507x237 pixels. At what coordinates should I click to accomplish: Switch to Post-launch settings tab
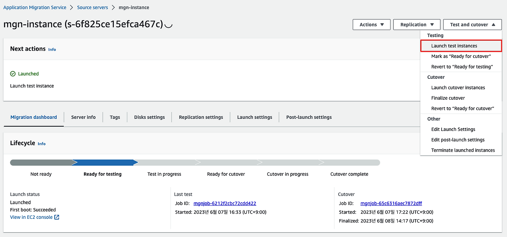[x=309, y=117]
